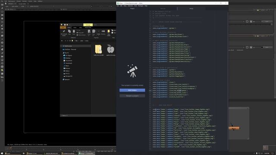Go up one level in File Explorer
The image size is (276, 155).
(x=70, y=41)
